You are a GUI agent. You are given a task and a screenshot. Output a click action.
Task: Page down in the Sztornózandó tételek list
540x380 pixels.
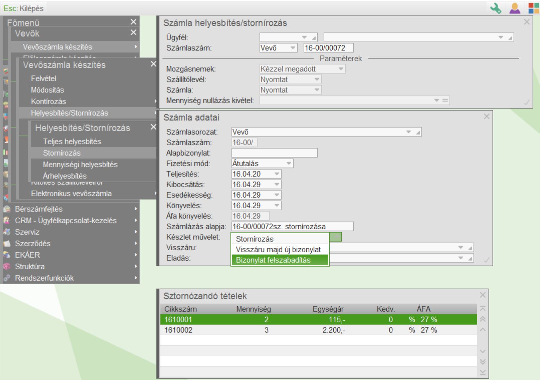483,362
